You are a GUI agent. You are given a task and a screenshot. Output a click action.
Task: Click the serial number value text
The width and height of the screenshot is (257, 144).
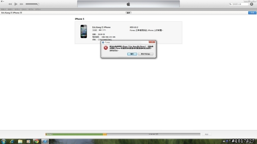click(x=105, y=40)
